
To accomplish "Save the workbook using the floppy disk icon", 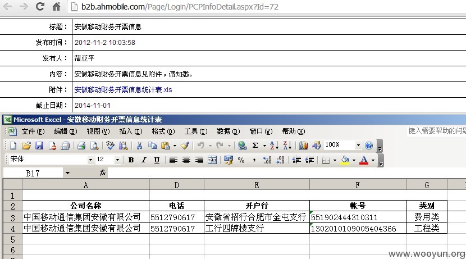I will coord(39,146).
